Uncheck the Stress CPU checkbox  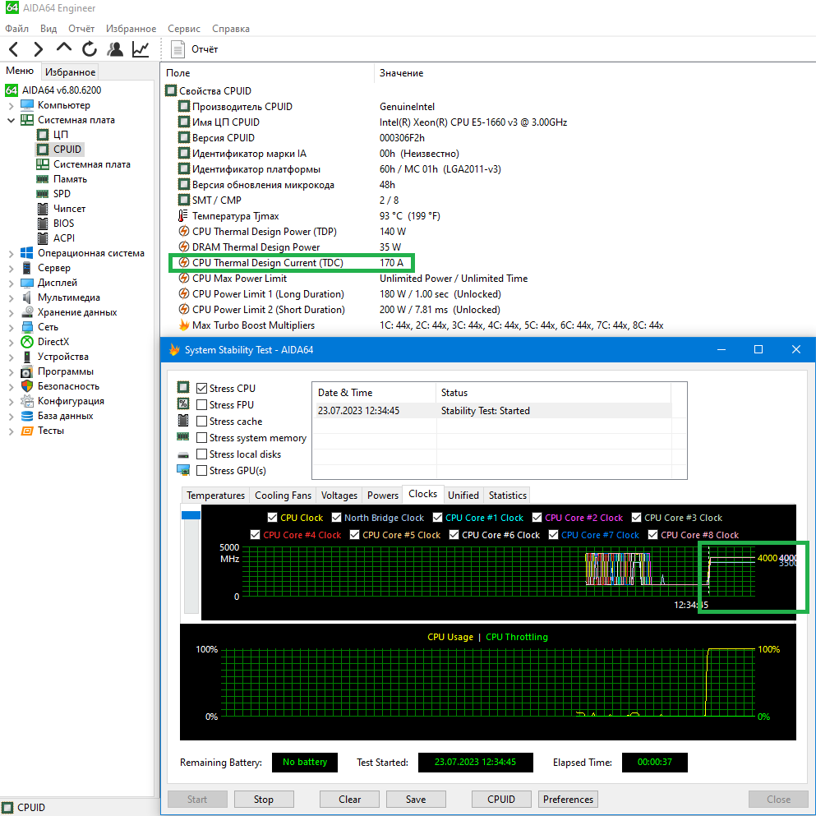202,388
